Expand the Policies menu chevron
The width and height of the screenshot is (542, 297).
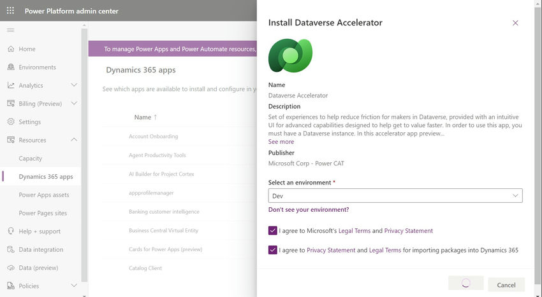pyautogui.click(x=74, y=286)
